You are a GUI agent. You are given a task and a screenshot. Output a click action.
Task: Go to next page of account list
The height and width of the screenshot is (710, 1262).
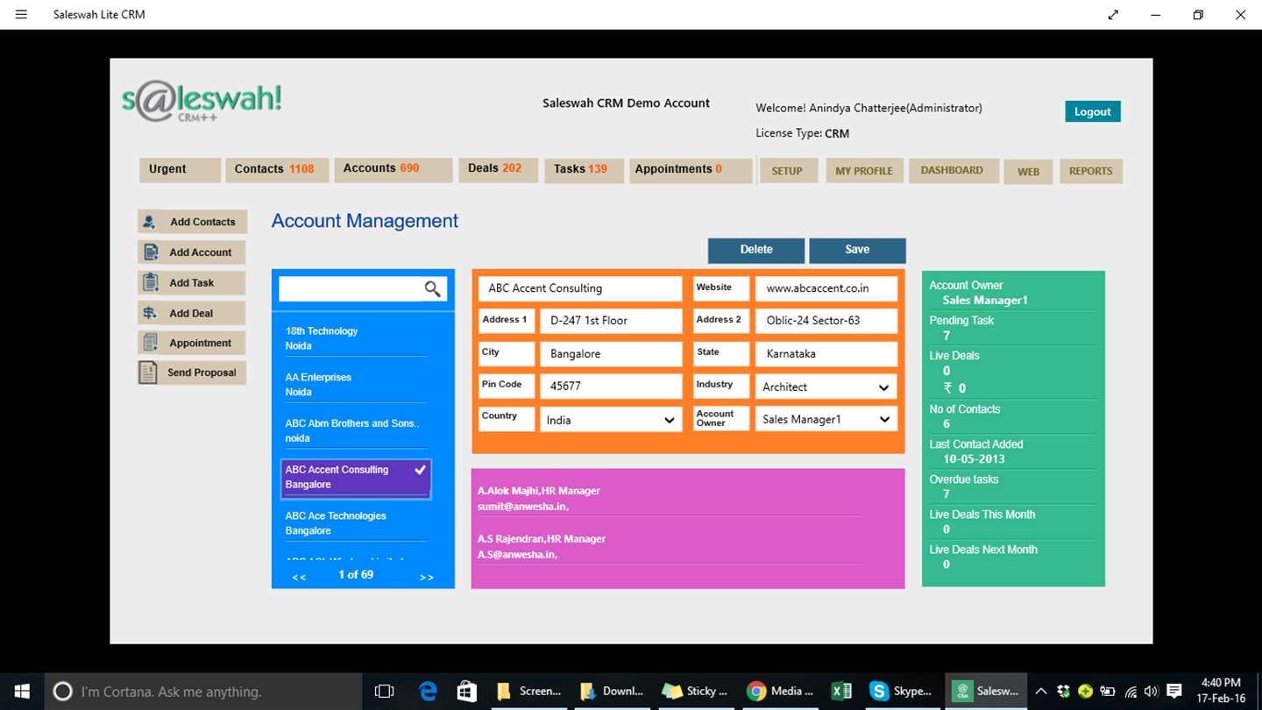(x=427, y=577)
